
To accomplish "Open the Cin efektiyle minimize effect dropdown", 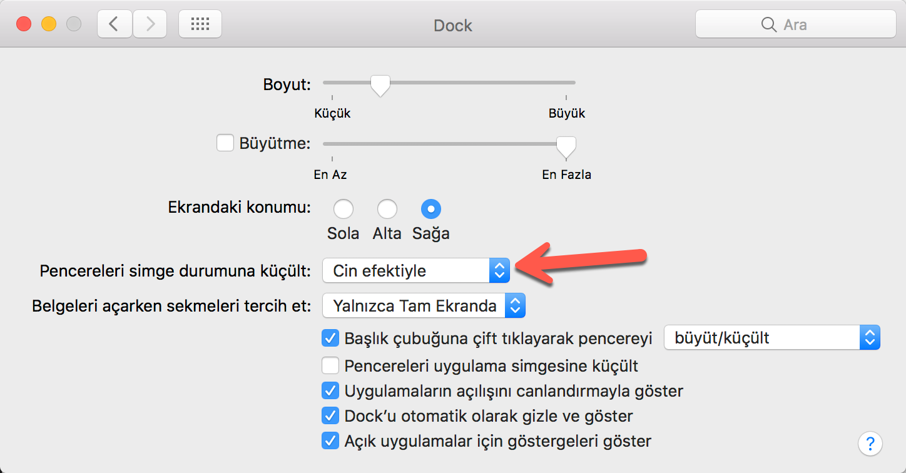I will coord(416,271).
